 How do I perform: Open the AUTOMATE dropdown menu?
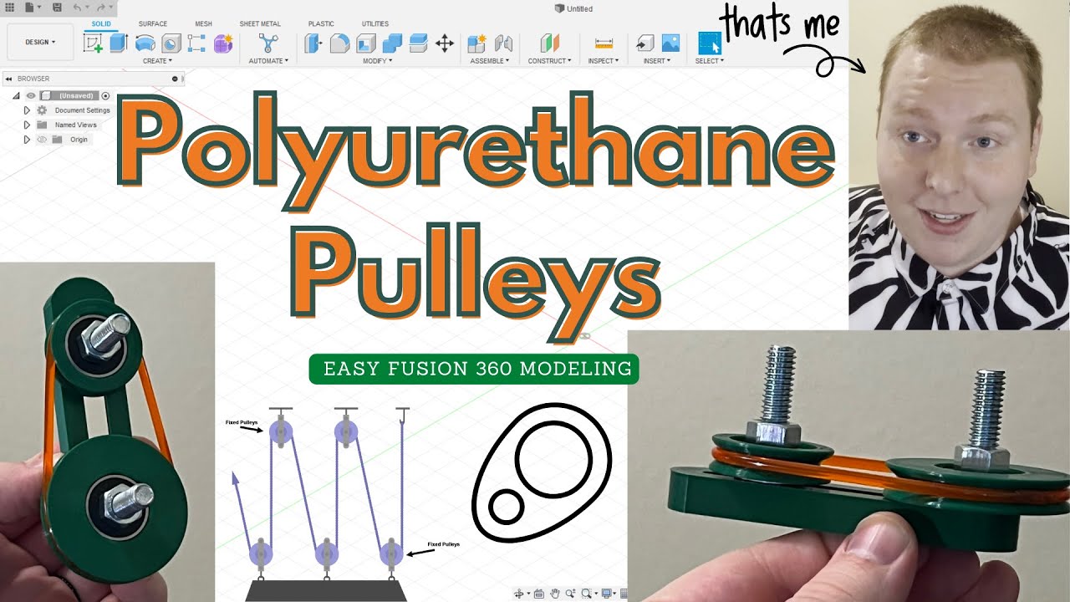click(268, 61)
